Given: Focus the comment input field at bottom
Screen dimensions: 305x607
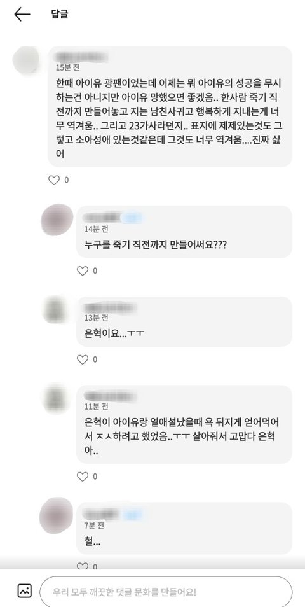Looking at the screenshot, I should (x=166, y=592).
